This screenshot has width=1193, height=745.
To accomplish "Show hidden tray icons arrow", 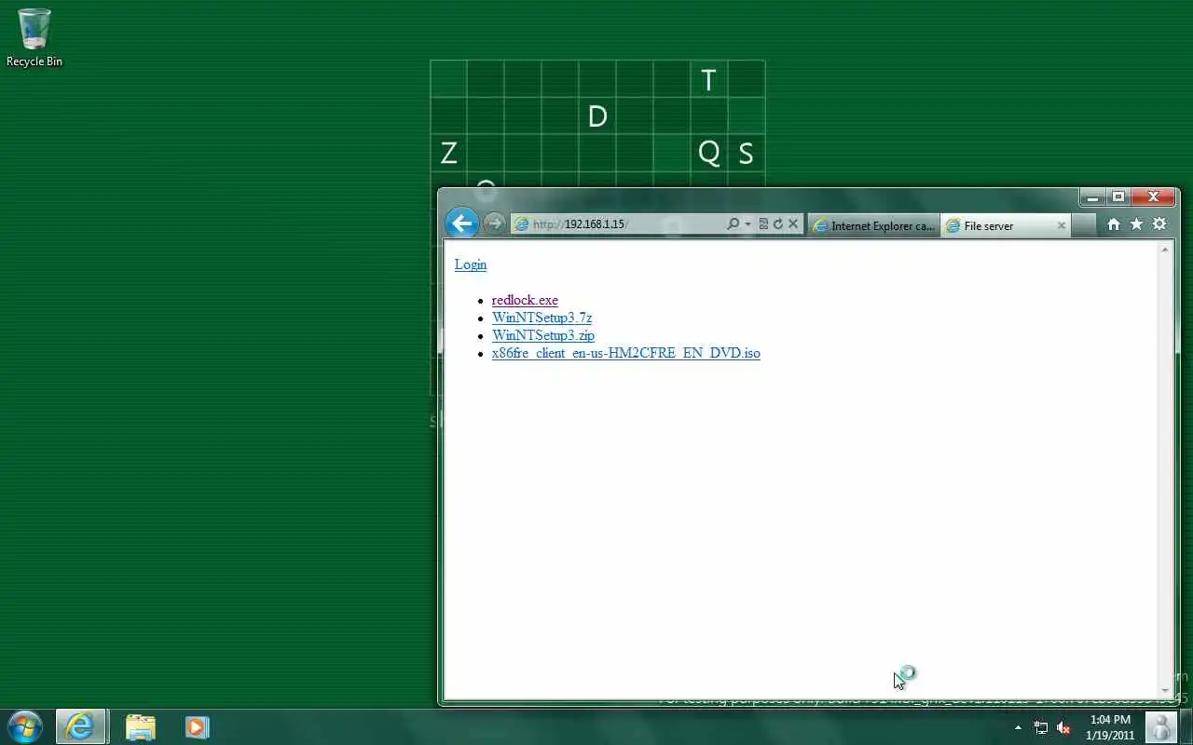I will 1018,727.
